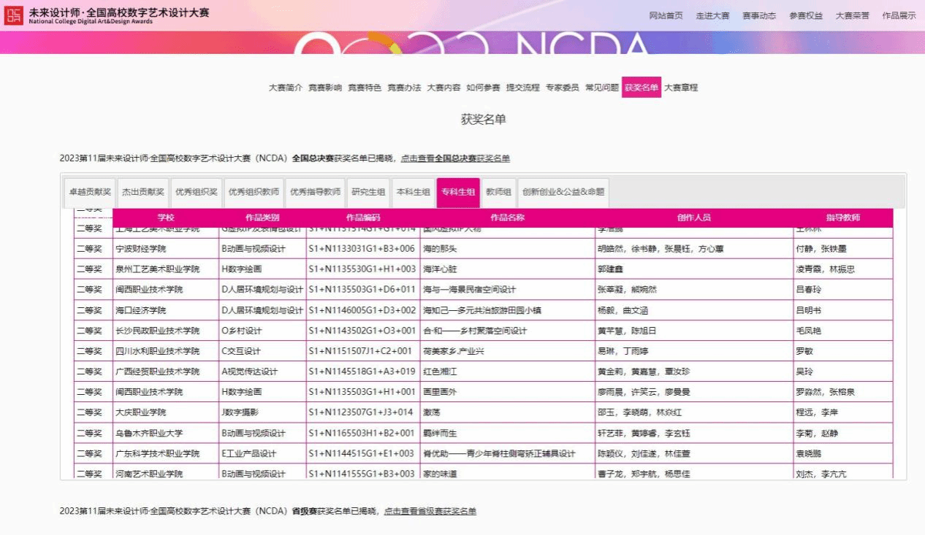The height and width of the screenshot is (535, 925).
Task: Open the 大赛荣誉 menu item
Action: [x=852, y=15]
